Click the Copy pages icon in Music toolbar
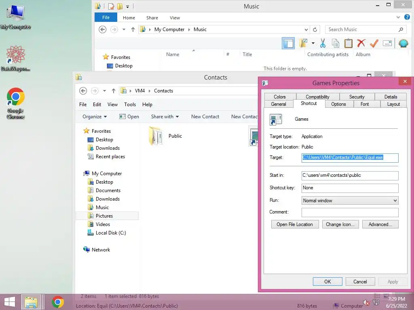Image resolution: width=414 pixels, height=310 pixels. [335, 43]
